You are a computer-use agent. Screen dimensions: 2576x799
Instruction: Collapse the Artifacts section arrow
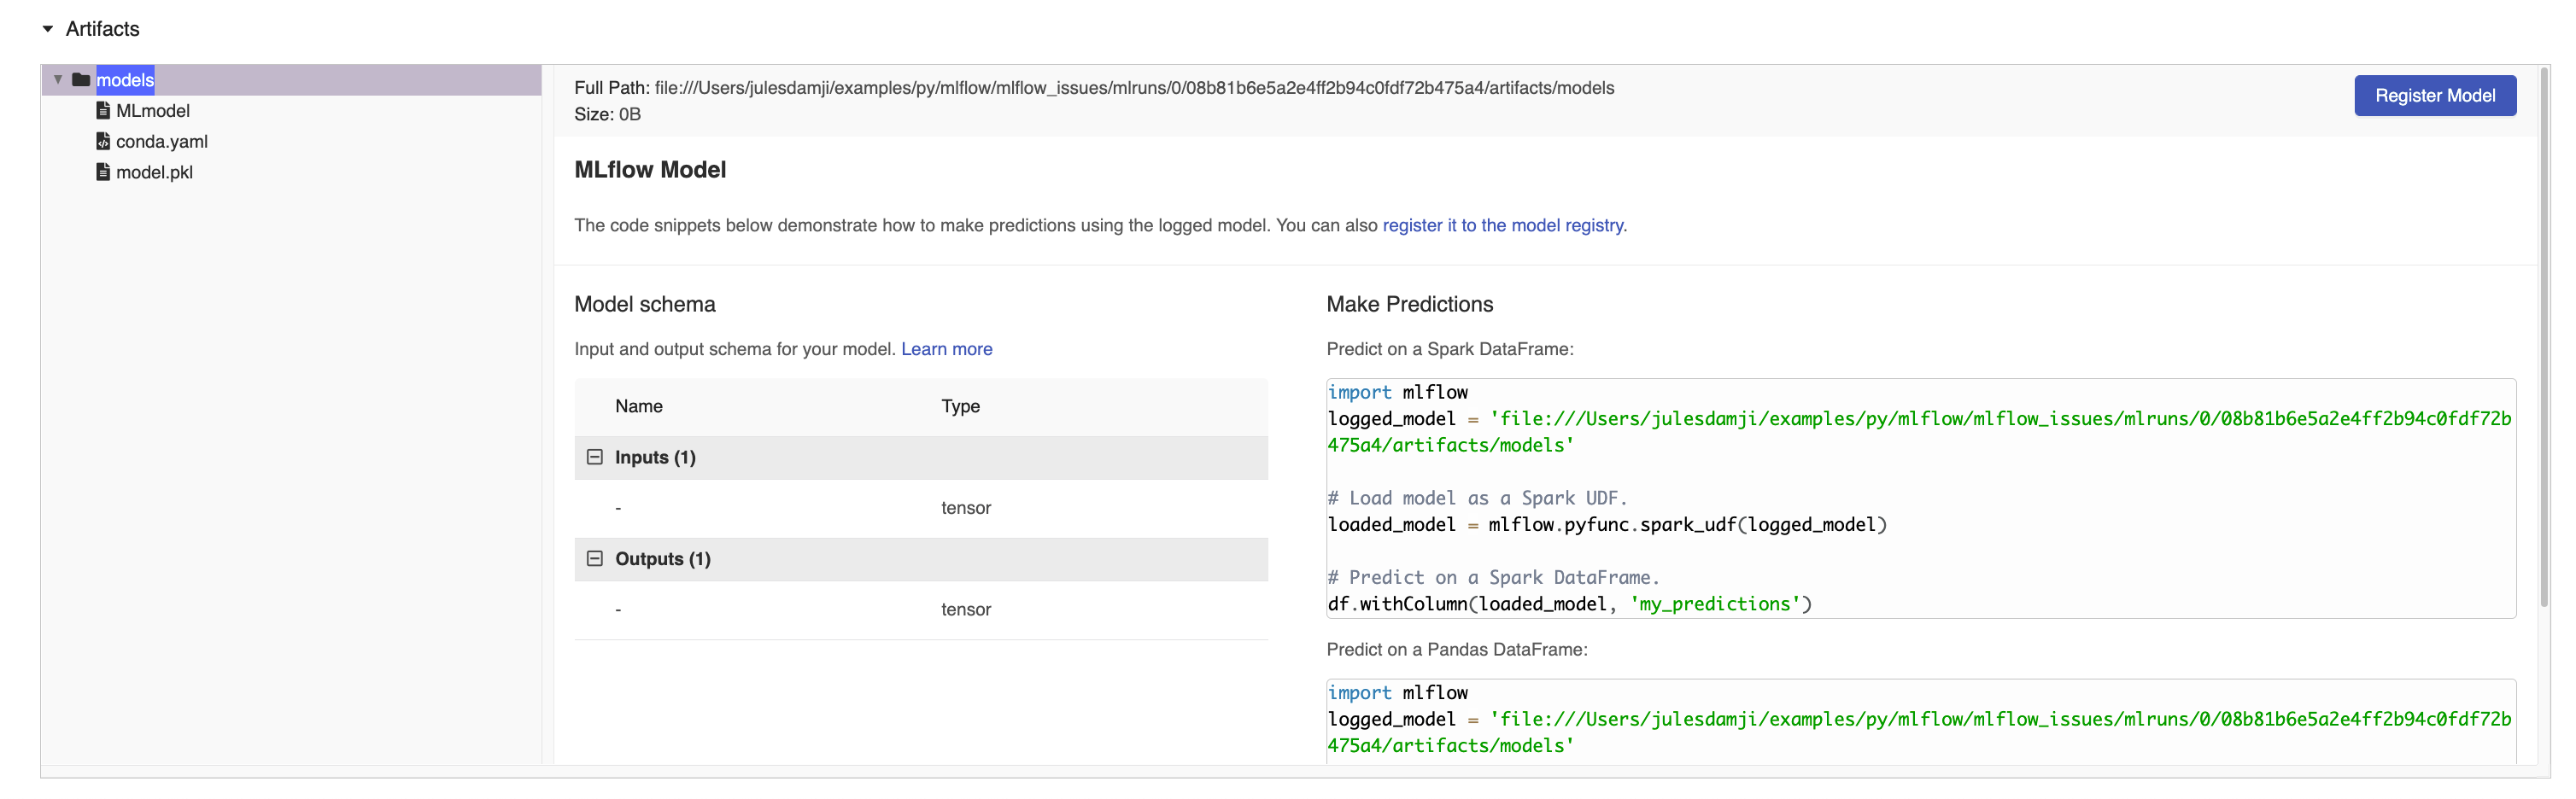(x=47, y=29)
